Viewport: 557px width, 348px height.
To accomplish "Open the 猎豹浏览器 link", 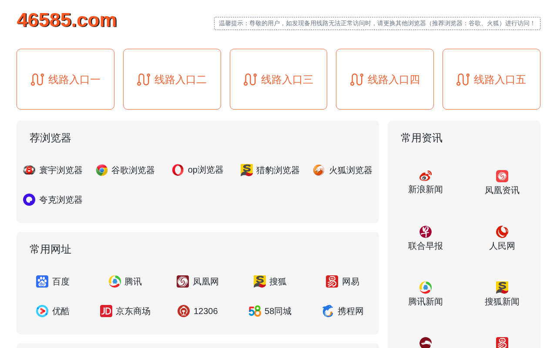I will [x=278, y=170].
